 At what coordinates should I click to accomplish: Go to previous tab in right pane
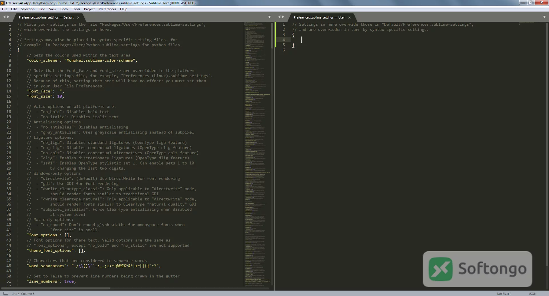[x=279, y=17]
